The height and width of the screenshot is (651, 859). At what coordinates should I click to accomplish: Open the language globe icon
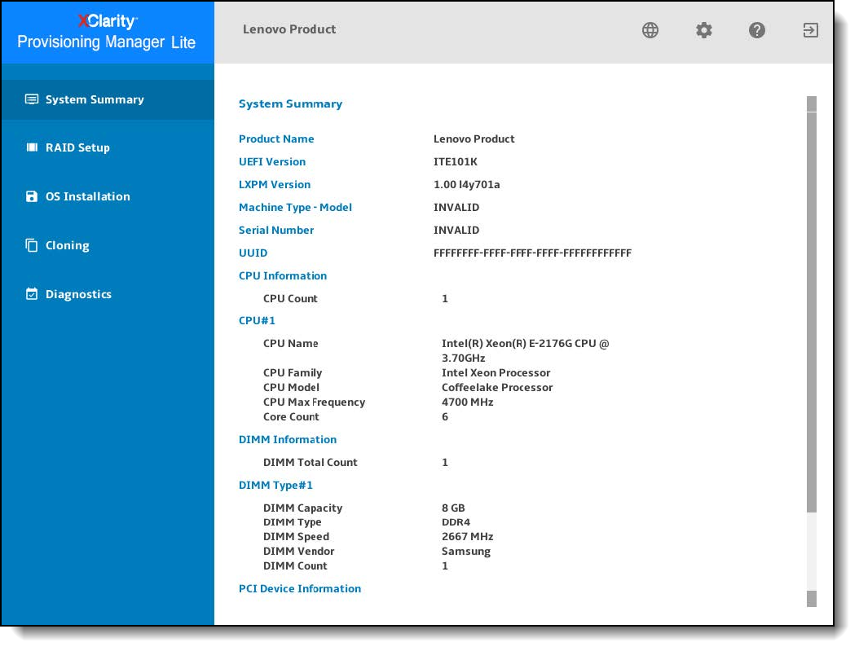[650, 31]
